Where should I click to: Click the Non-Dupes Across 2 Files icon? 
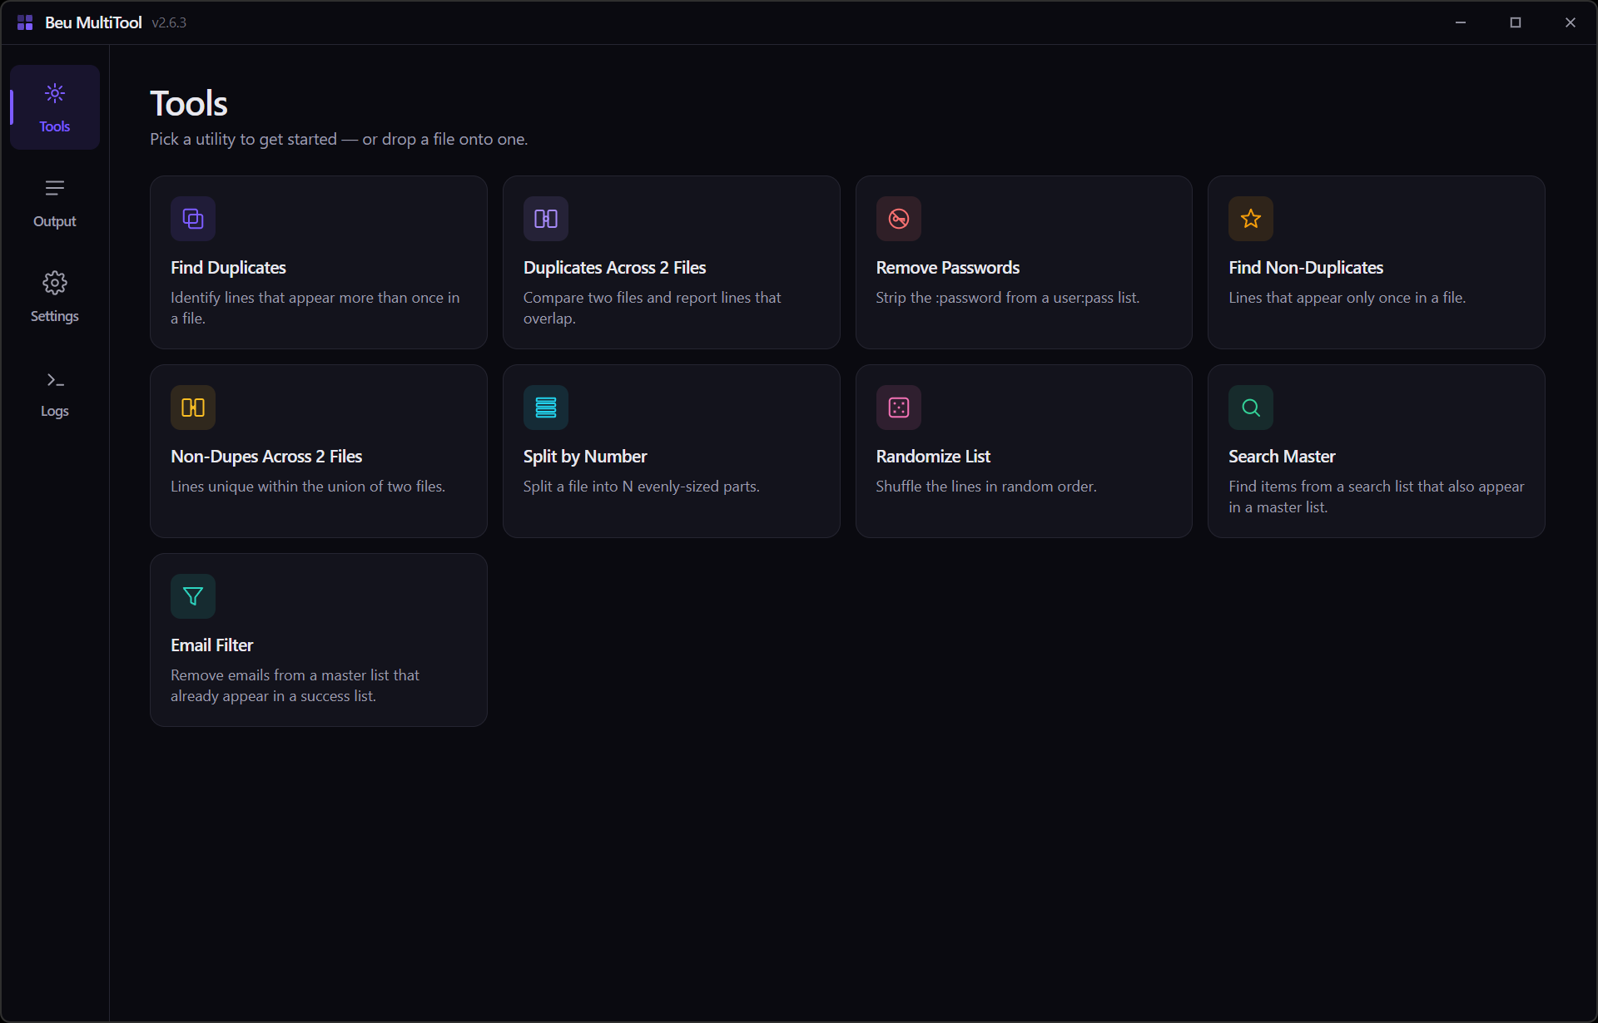[193, 408]
